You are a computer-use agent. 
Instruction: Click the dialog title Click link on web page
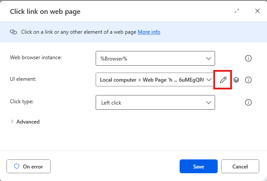(45, 12)
